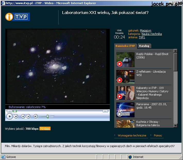Open the Pomoc link

coord(158,135)
